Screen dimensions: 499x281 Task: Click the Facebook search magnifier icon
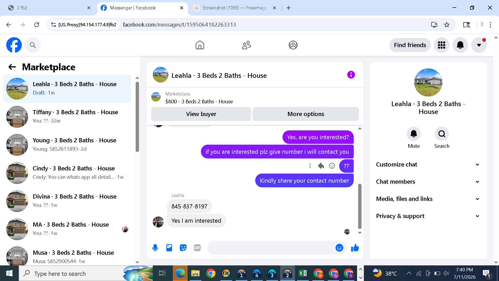33,45
